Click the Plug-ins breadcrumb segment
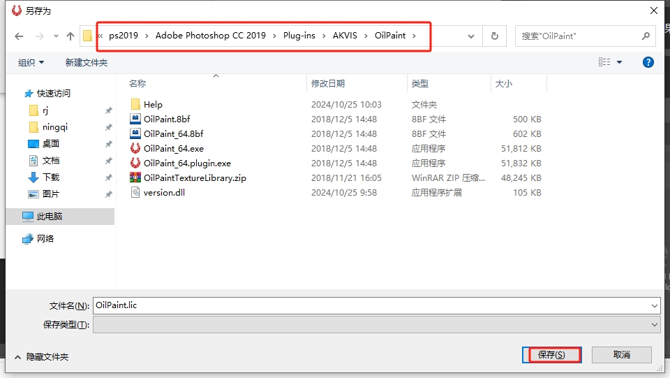 (299, 36)
